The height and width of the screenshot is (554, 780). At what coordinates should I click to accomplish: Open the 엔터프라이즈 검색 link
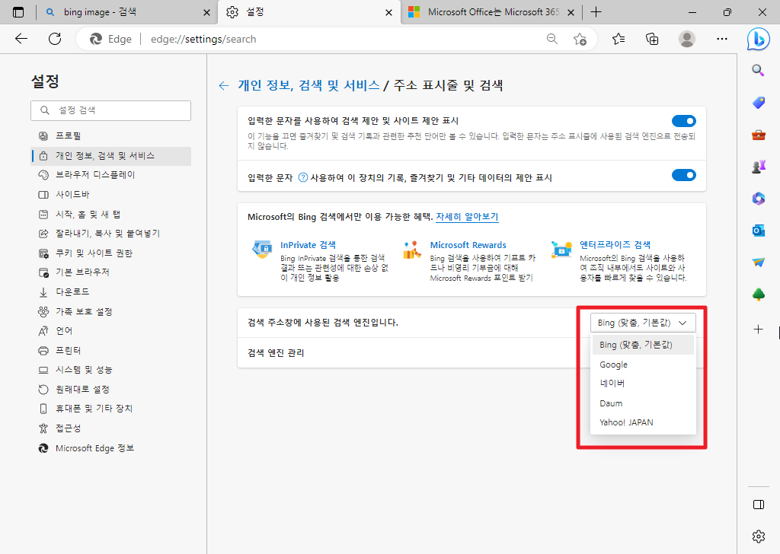(x=615, y=244)
